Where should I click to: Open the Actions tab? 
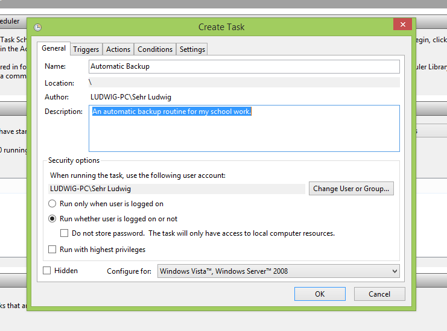tap(118, 49)
